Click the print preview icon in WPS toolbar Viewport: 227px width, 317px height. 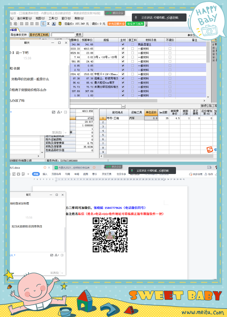tap(23, 174)
